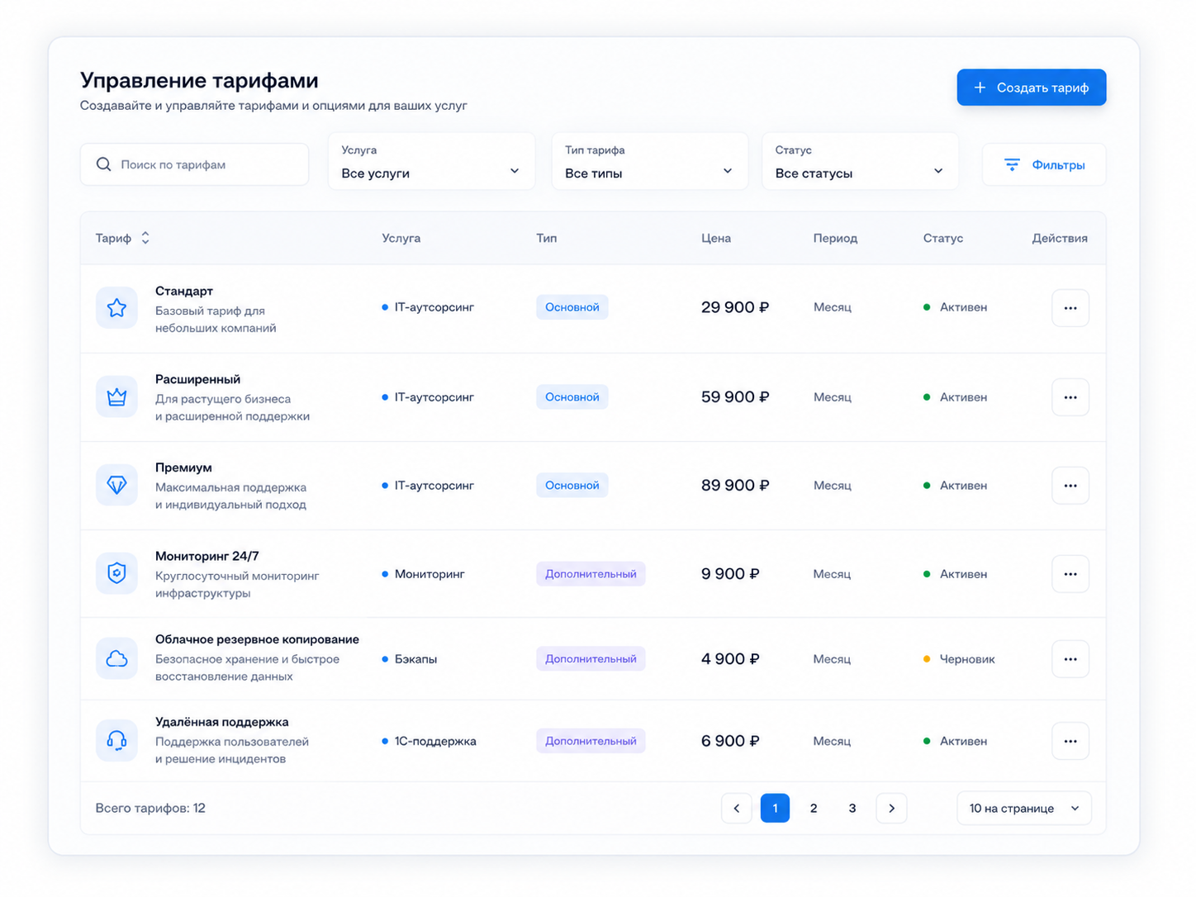The height and width of the screenshot is (897, 1196).
Task: Click the headset icon of Удалённая поддержка
Action: (116, 740)
